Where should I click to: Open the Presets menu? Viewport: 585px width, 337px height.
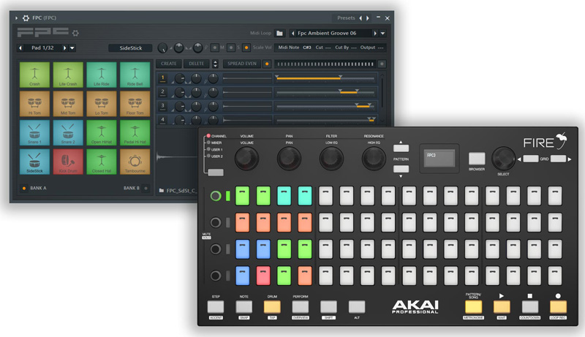tap(346, 18)
